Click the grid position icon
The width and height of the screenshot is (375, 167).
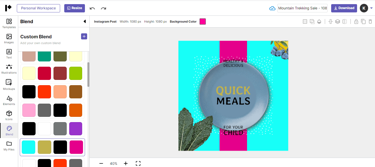[x=305, y=21]
